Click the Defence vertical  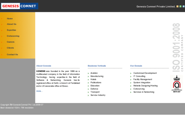(x=94, y=89)
